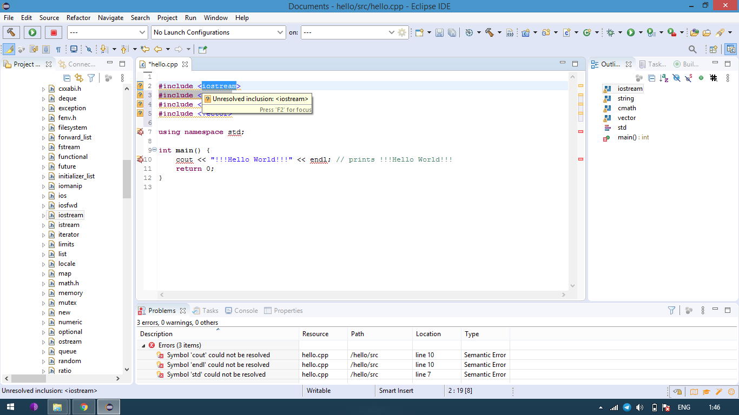Click the Project Explorer vertical scrollbar thumb
739x415 pixels.
[x=127, y=180]
